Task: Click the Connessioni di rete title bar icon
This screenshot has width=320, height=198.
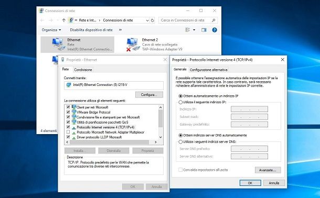Action: point(41,10)
